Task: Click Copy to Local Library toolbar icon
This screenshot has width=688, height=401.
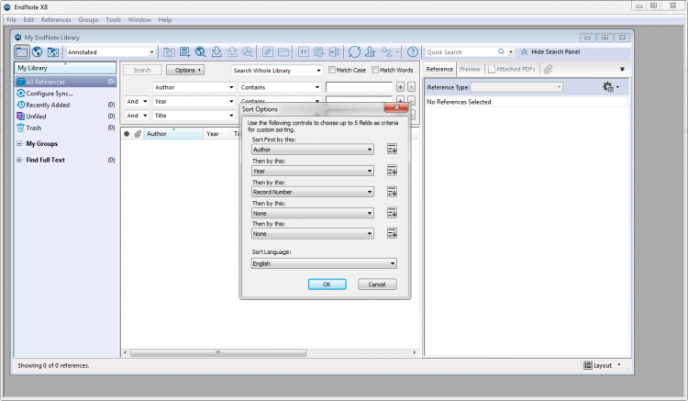Action: (x=169, y=52)
